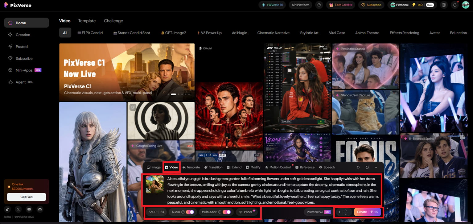Visit the PixVerse YouTube channel
The width and height of the screenshot is (473, 224).
click(29, 209)
